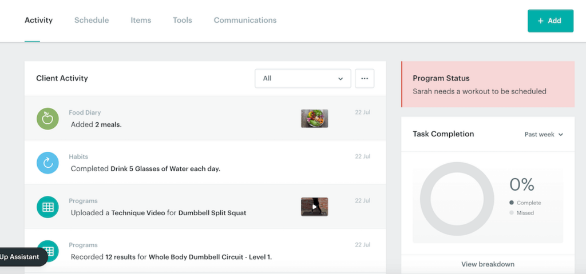Viewport: 586px width, 274px height.
Task: Expand the All activity filter dropdown
Action: pos(303,79)
